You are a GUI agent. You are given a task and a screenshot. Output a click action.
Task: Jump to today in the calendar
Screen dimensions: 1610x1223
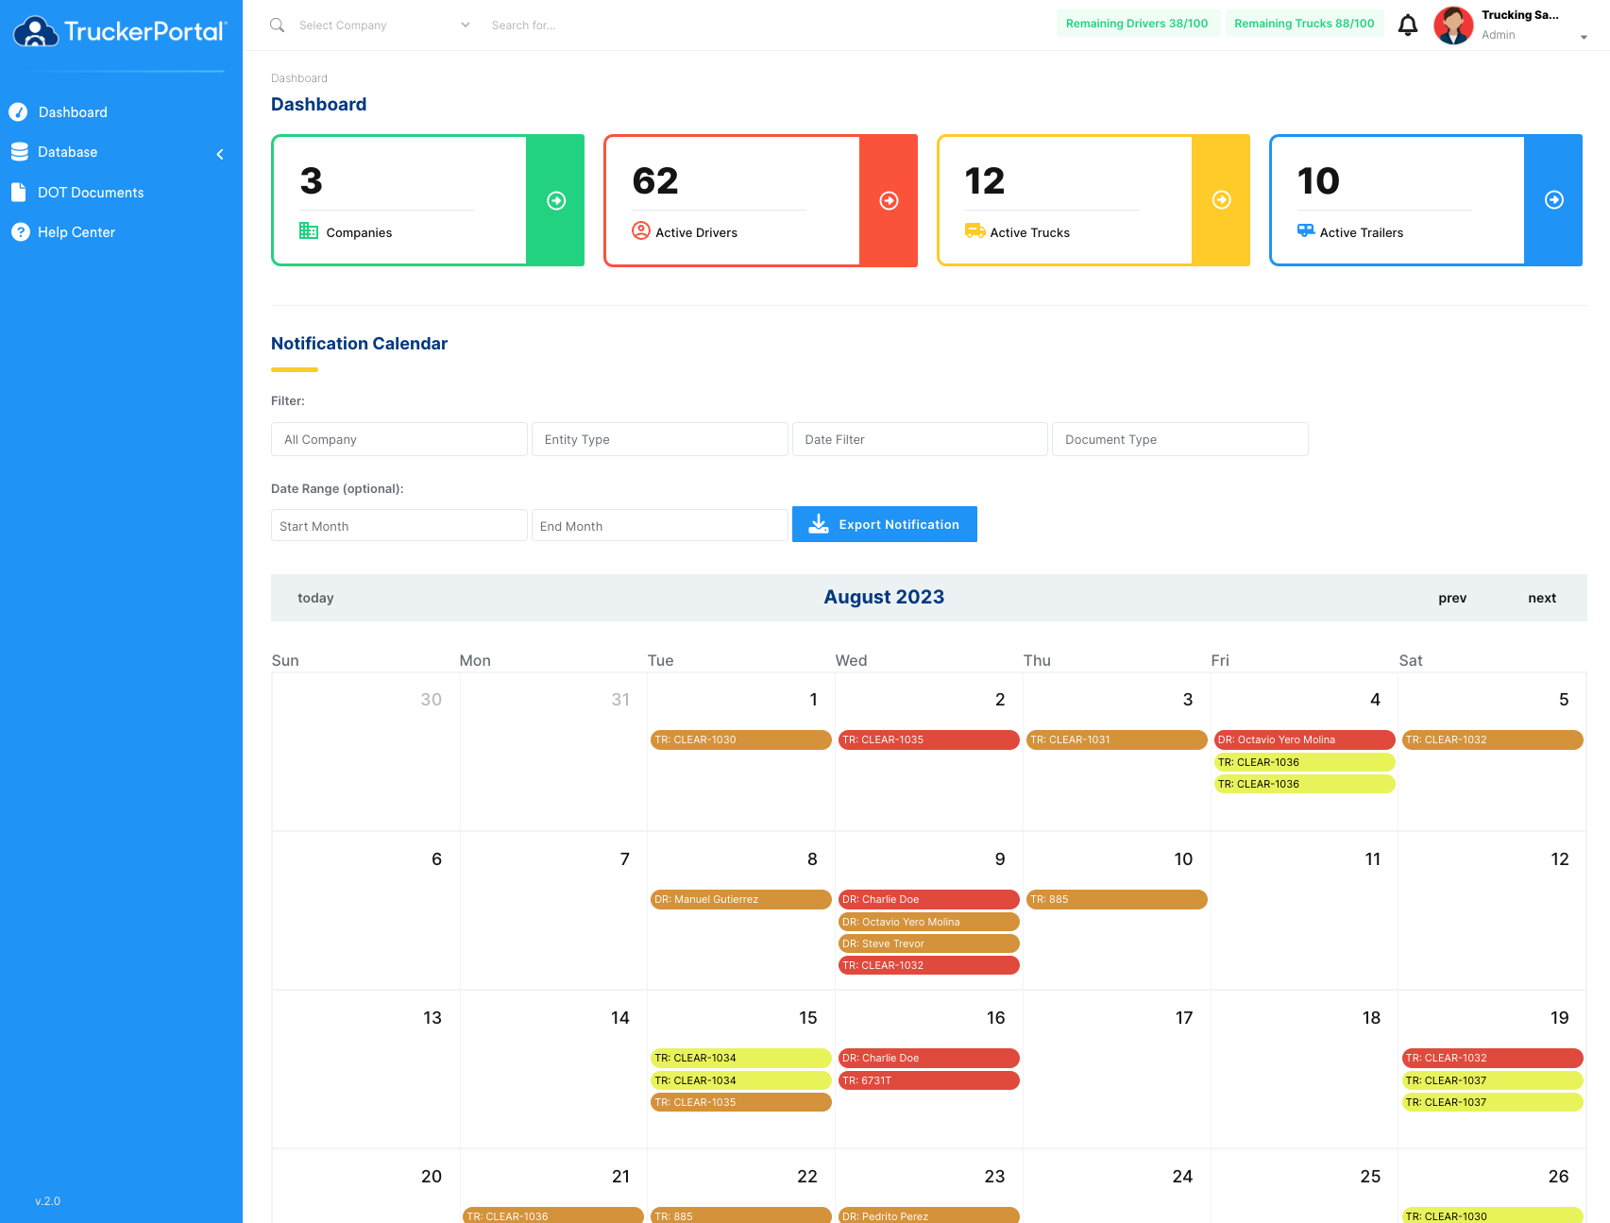point(315,598)
